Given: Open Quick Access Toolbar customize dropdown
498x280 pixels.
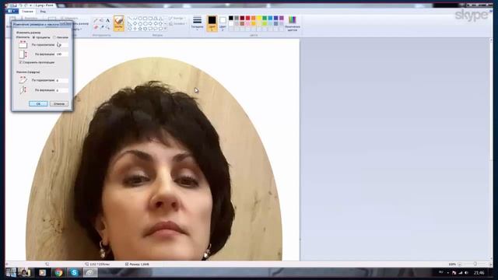Looking at the screenshot, I should [x=31, y=5].
